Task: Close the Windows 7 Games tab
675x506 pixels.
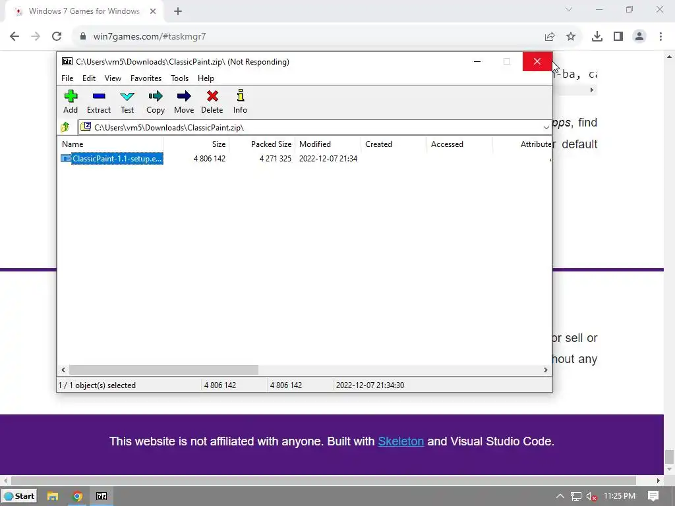Action: tap(153, 11)
